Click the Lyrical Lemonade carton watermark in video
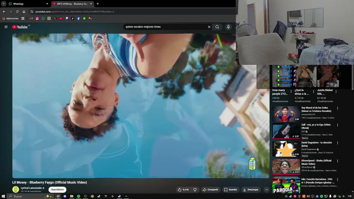Viewport: 354px width, 199px height. pyautogui.click(x=252, y=164)
